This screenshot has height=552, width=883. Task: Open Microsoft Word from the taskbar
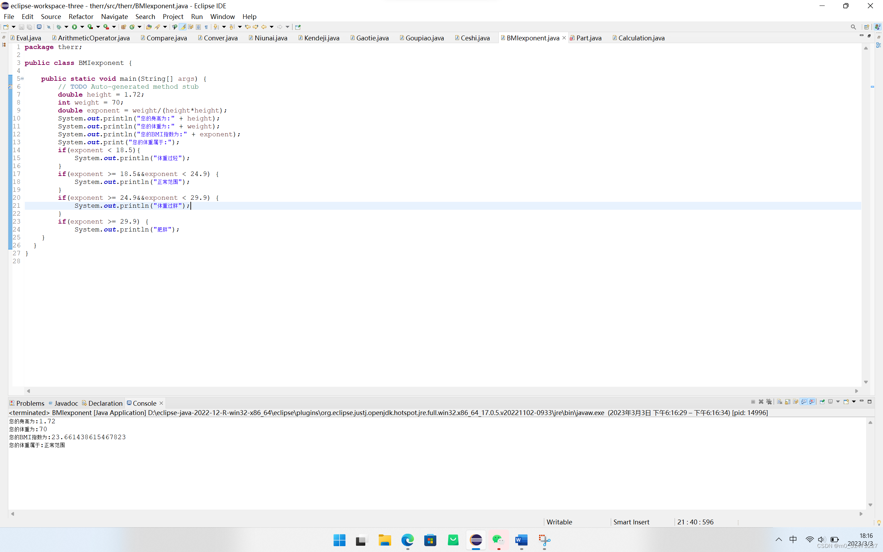pos(522,540)
